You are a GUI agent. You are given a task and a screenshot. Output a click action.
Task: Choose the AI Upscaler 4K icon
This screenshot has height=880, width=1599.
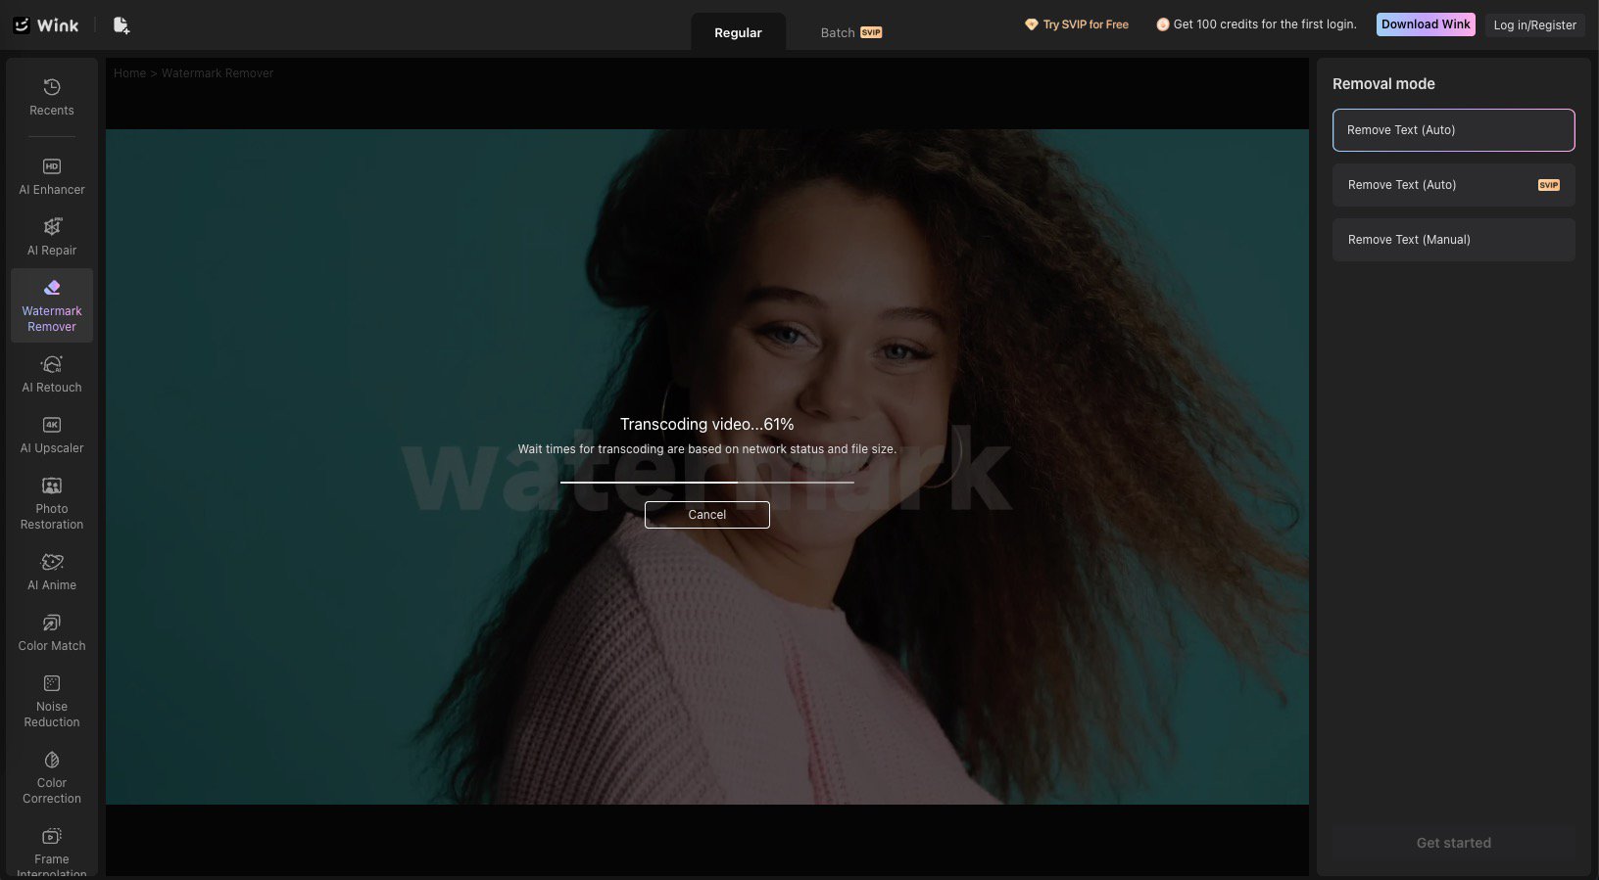coord(52,425)
